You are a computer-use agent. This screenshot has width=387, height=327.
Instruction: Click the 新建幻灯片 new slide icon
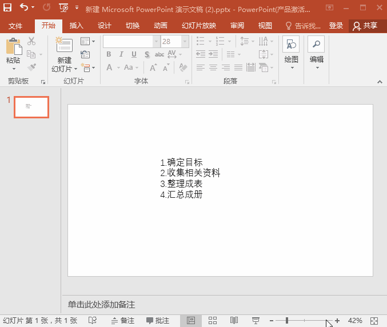pyautogui.click(x=64, y=46)
